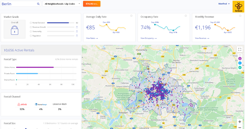This screenshot has height=129, width=245.
Task: Click the orange $74.95/mo. button
Action: (92, 4)
